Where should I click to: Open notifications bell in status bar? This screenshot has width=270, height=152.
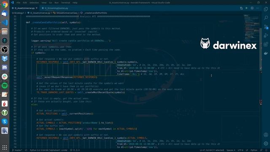pos(266,150)
